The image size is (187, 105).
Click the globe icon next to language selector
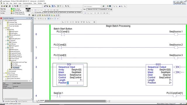point(103,6)
